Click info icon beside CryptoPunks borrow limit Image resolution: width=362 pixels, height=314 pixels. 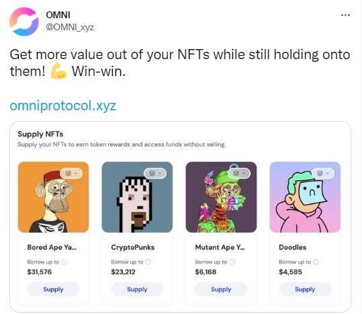click(x=148, y=262)
